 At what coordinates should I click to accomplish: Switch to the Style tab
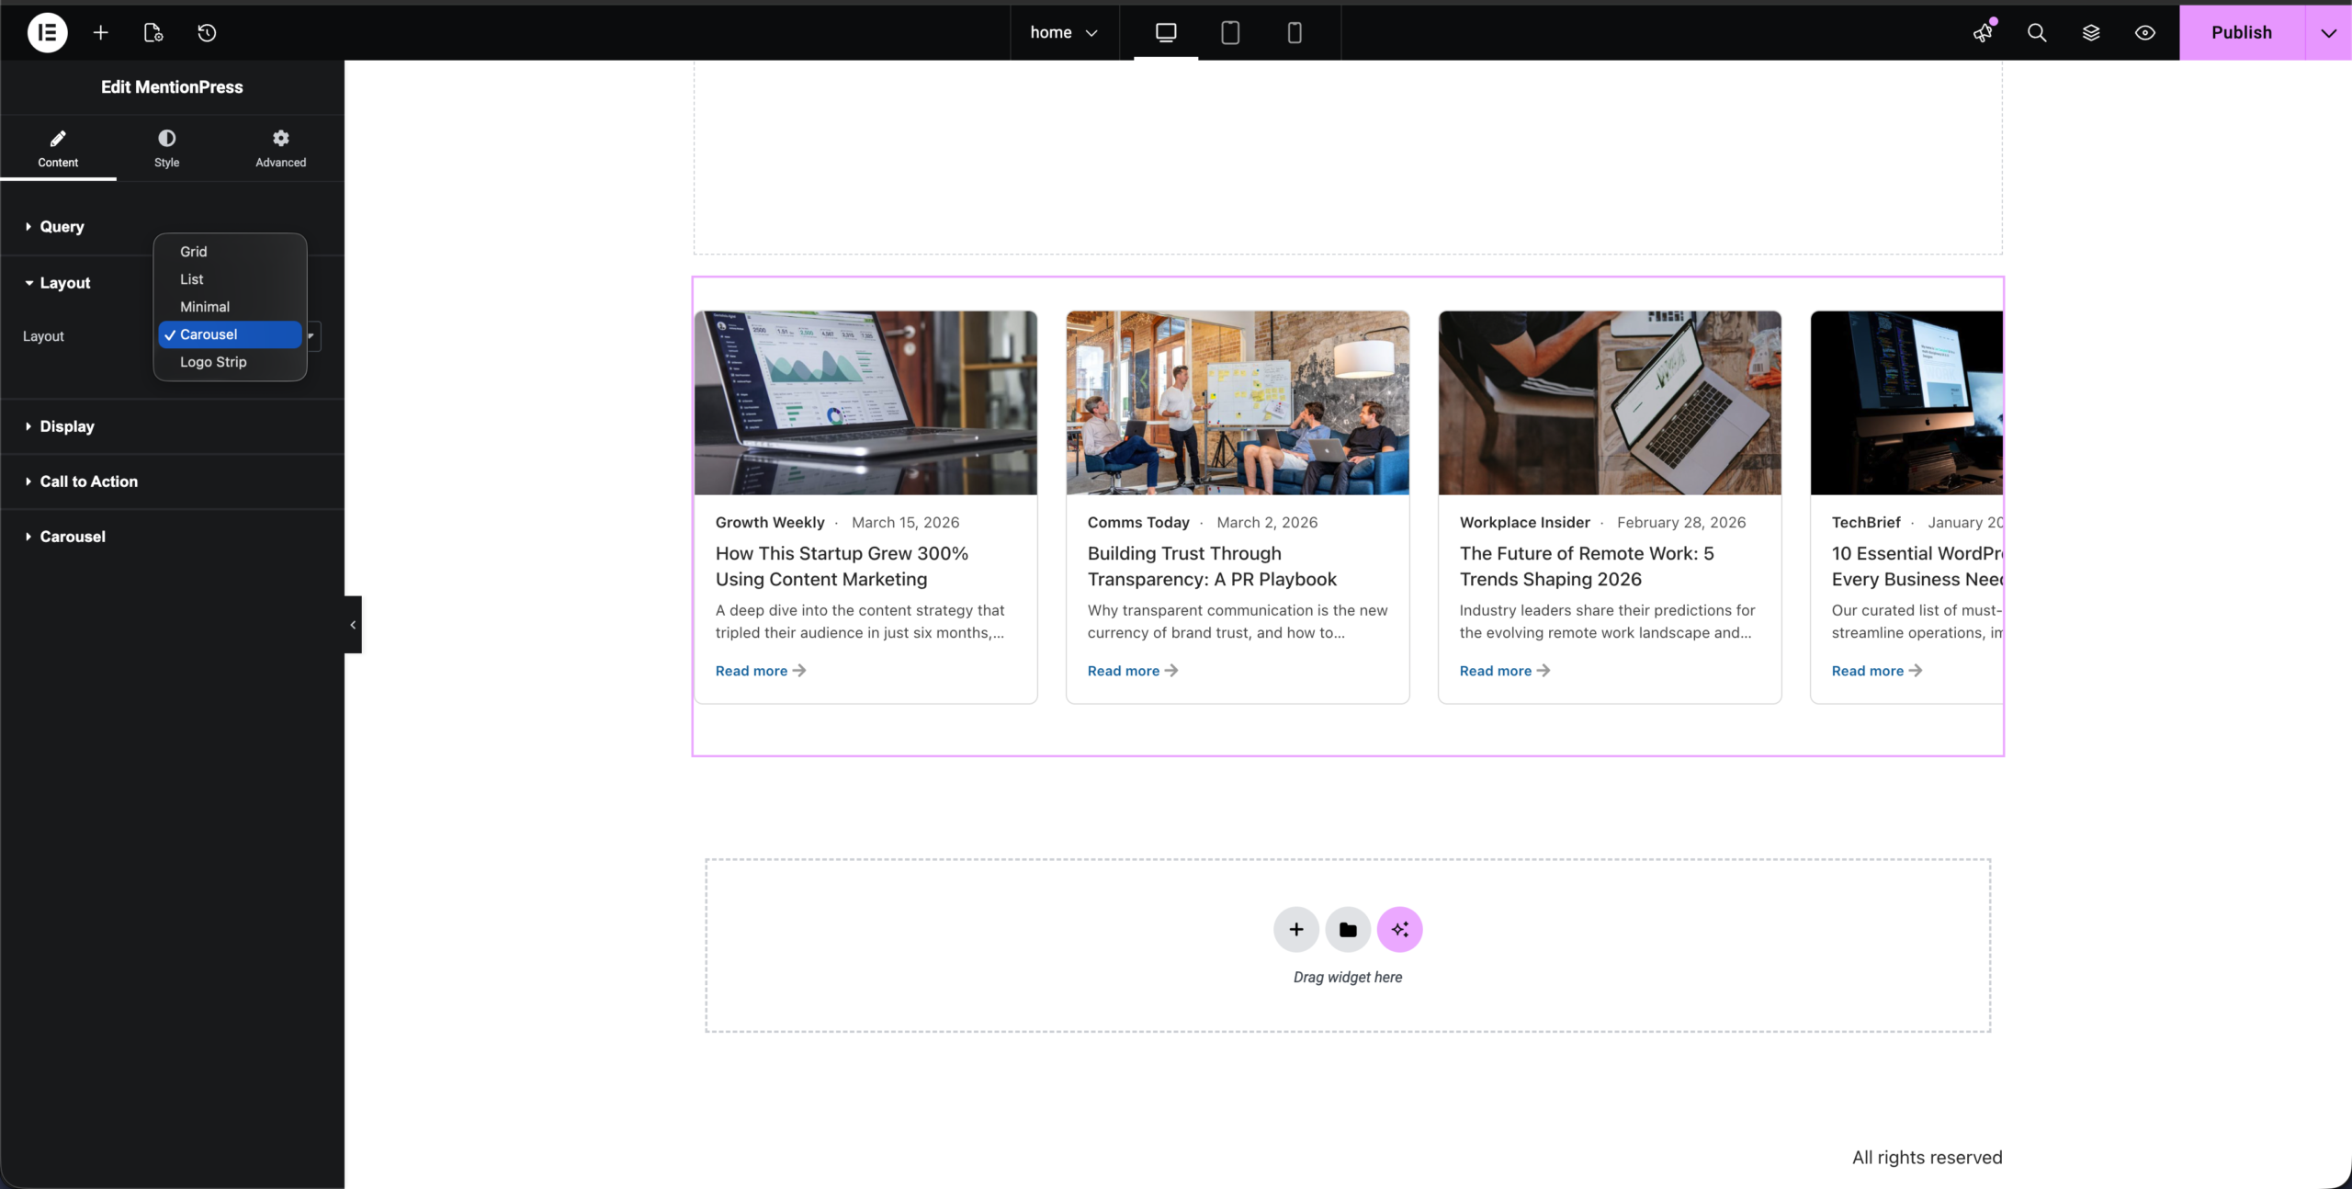[166, 148]
